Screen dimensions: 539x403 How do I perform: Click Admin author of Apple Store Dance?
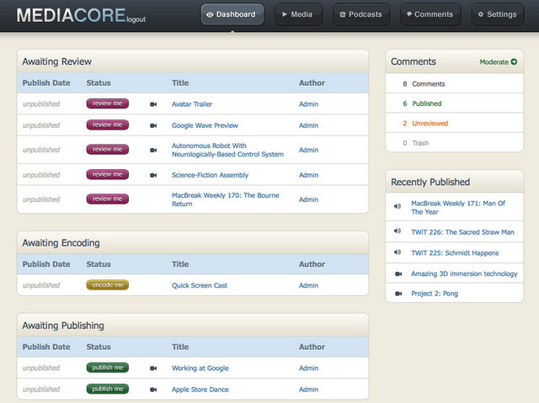(309, 390)
